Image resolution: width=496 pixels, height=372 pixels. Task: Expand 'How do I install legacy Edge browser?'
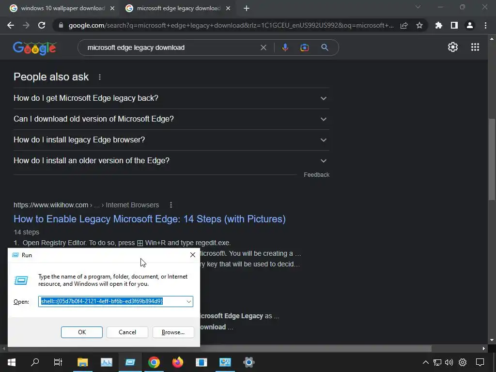(x=171, y=140)
